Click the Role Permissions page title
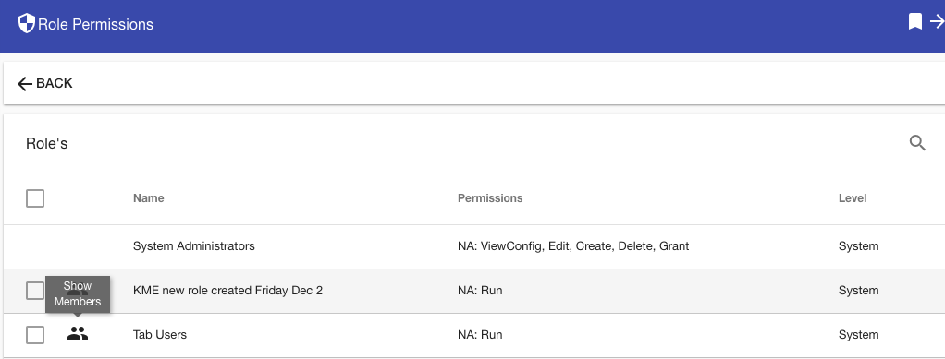 (x=96, y=24)
